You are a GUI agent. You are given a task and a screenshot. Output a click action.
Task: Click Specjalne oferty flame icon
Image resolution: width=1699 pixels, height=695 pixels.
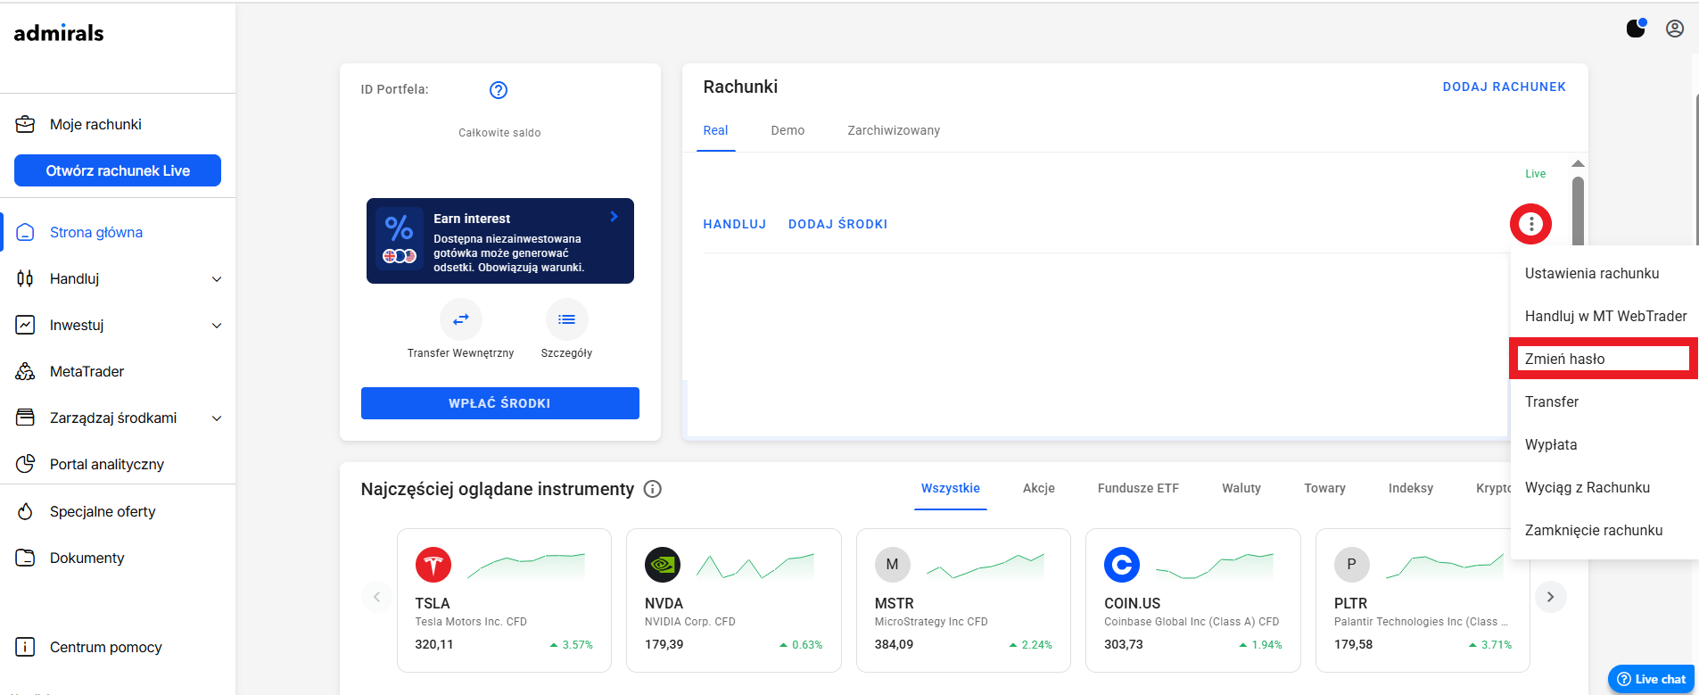(25, 511)
